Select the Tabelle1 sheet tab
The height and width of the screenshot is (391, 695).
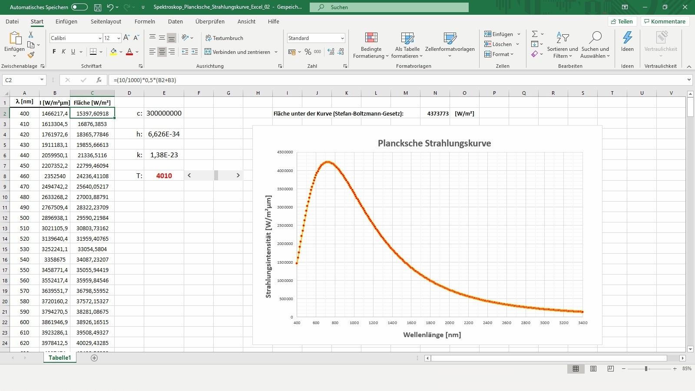tap(60, 358)
